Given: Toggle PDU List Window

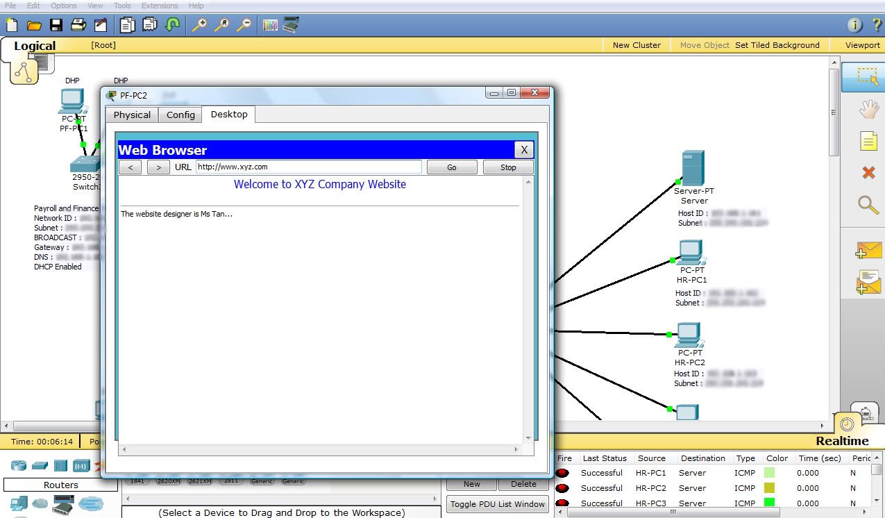Looking at the screenshot, I should pos(497,504).
